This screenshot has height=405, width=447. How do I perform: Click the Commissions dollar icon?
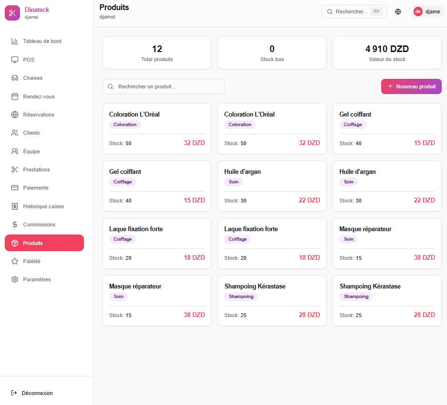click(x=14, y=224)
